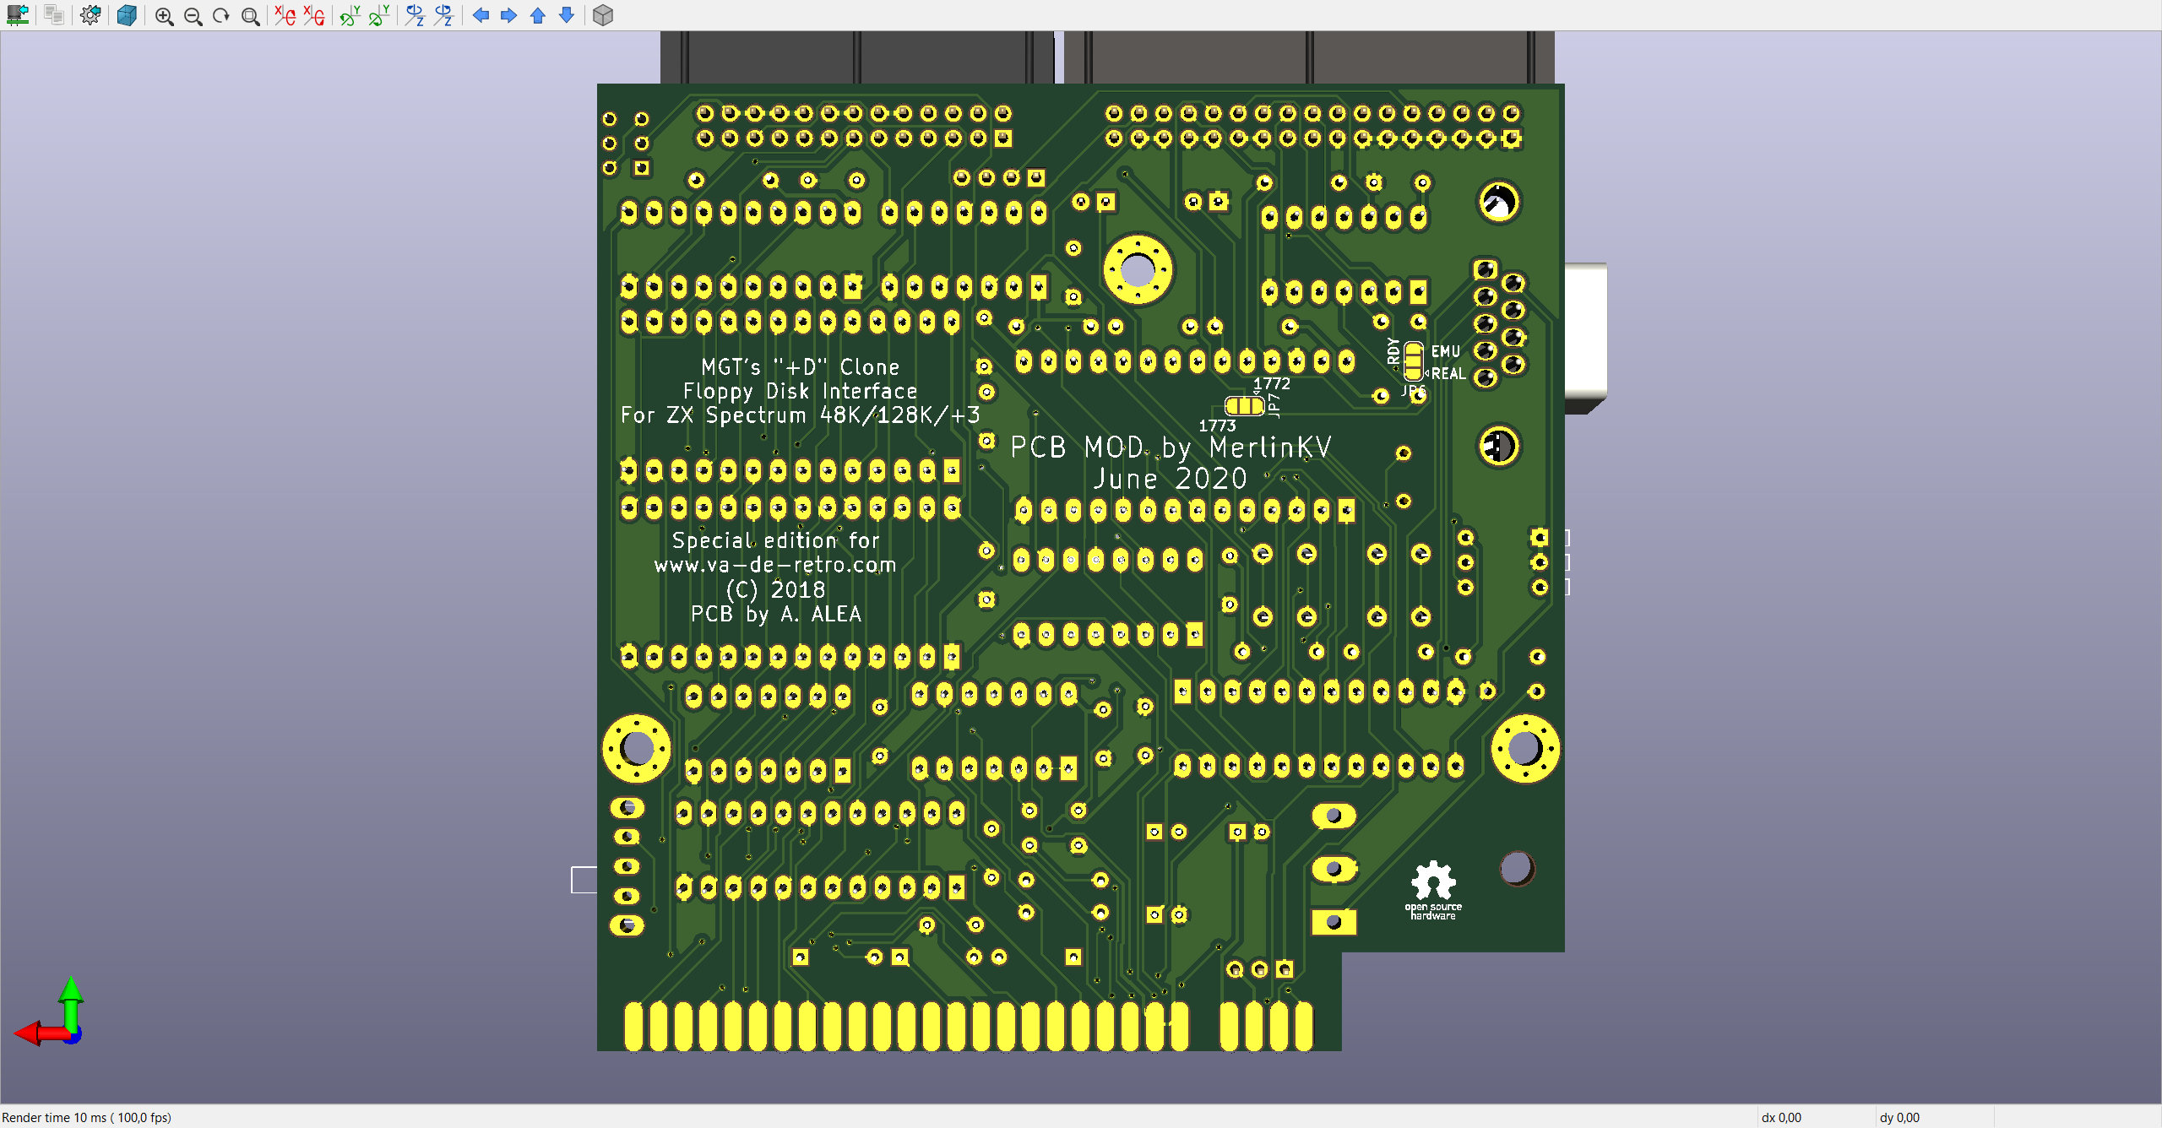
Task: Click the EMU/REAL solder jumper JP6
Action: click(x=1413, y=361)
